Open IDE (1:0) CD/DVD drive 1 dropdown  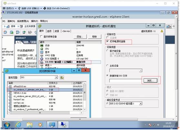(141, 104)
